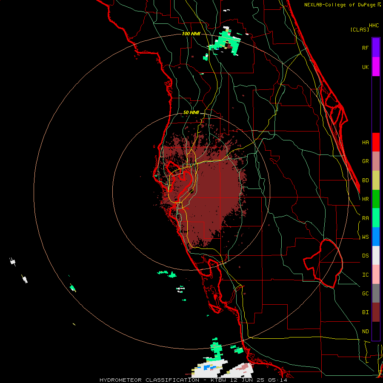Click the 'DS' legend label

click(x=365, y=256)
